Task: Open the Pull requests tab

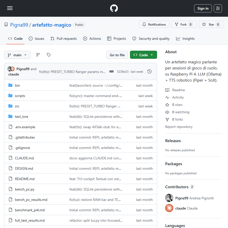Action: coord(64,39)
